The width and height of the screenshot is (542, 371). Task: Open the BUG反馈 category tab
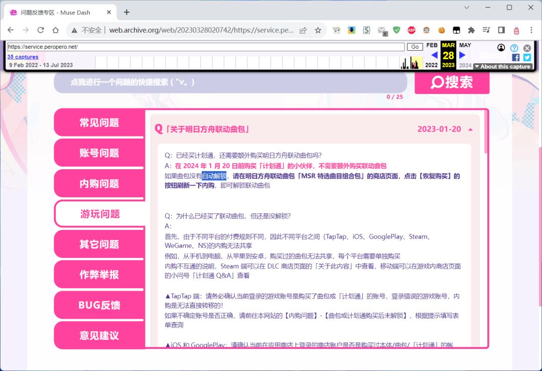point(99,305)
